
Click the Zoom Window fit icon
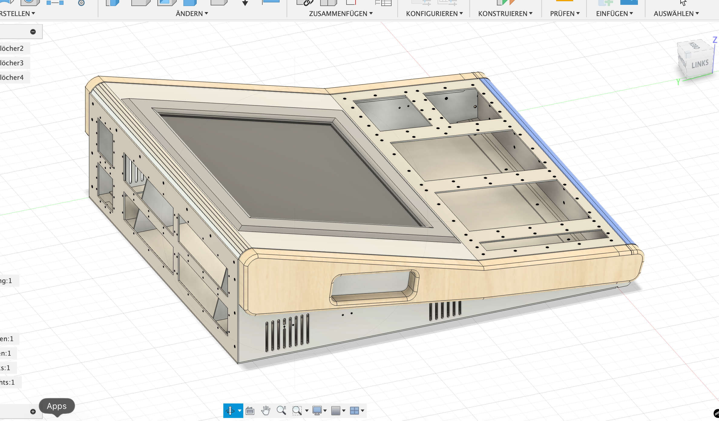click(x=297, y=410)
